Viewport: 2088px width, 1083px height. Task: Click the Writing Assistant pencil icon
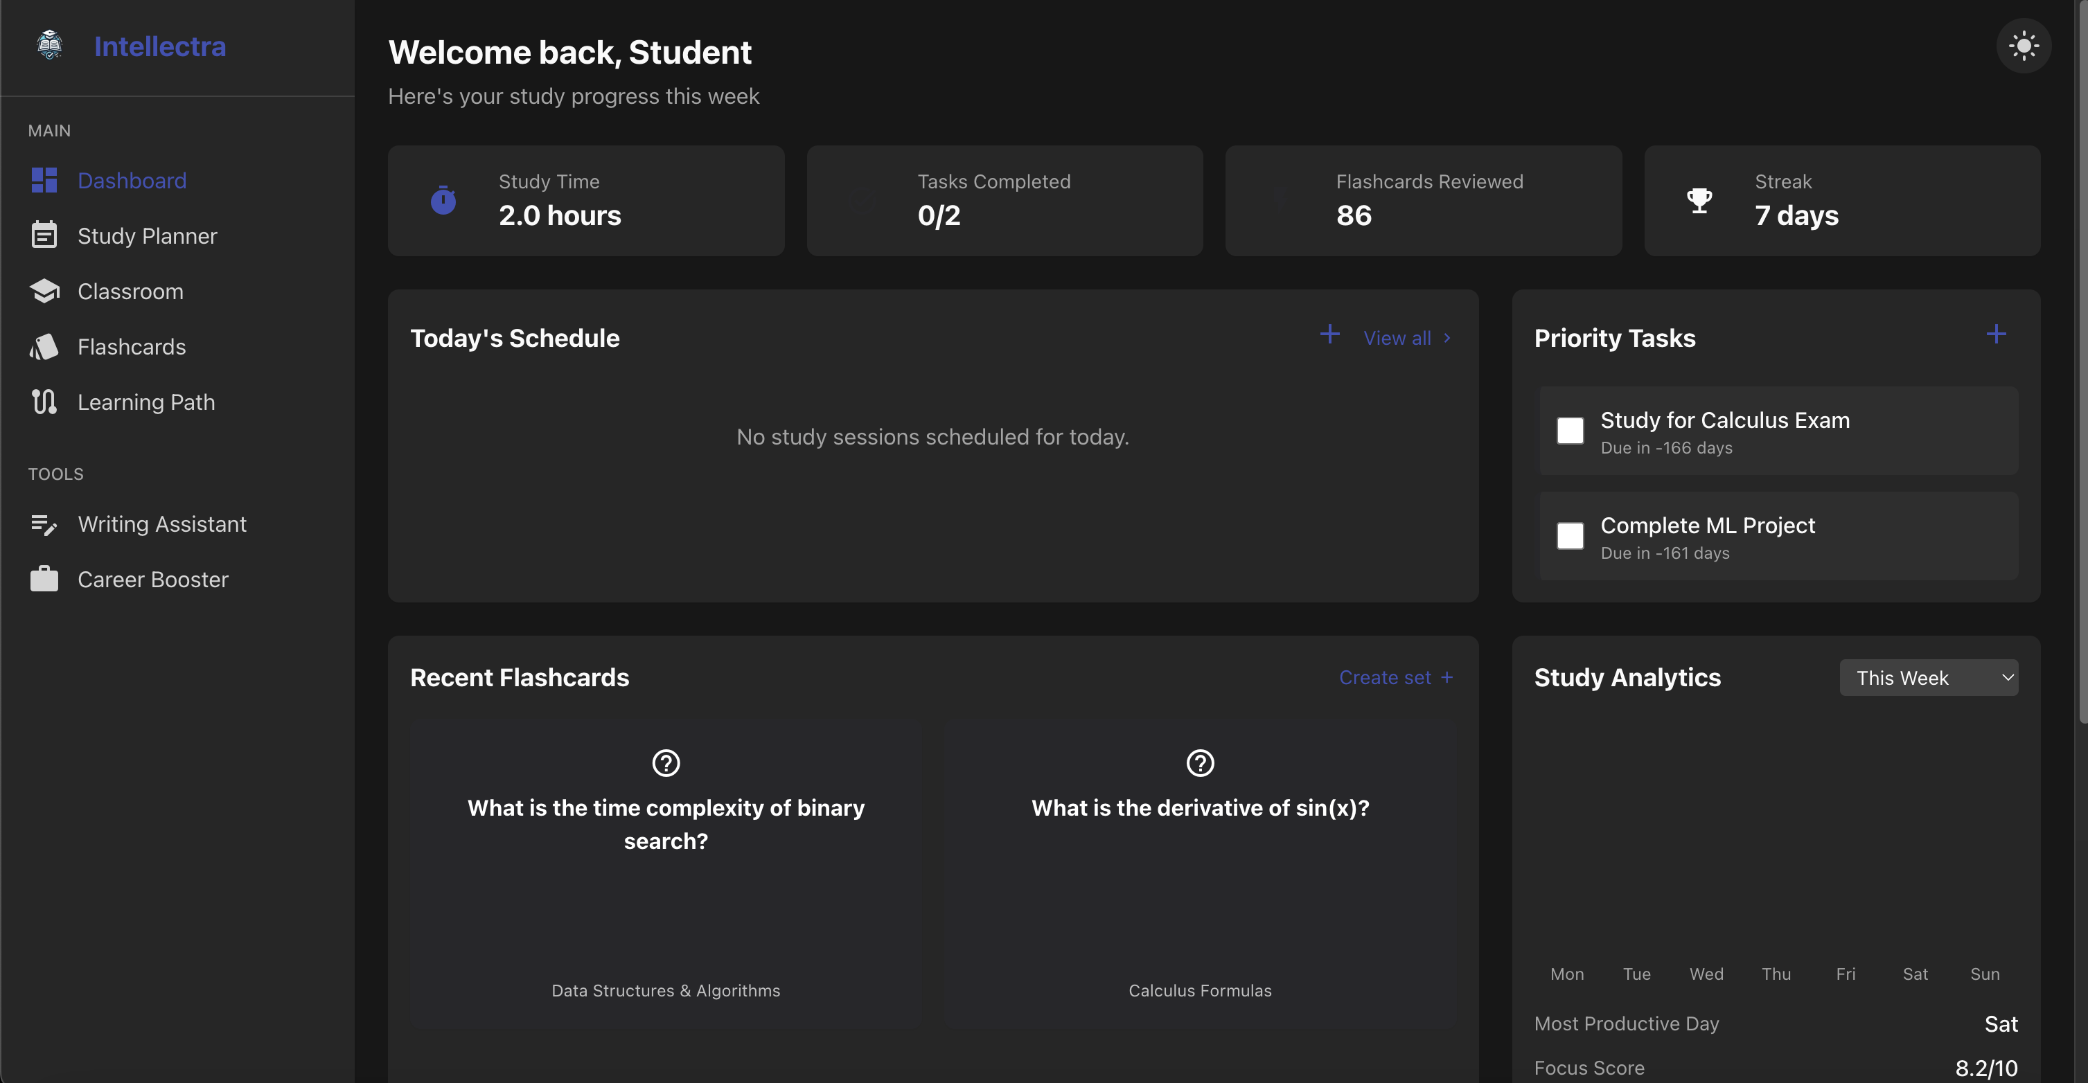(x=44, y=525)
